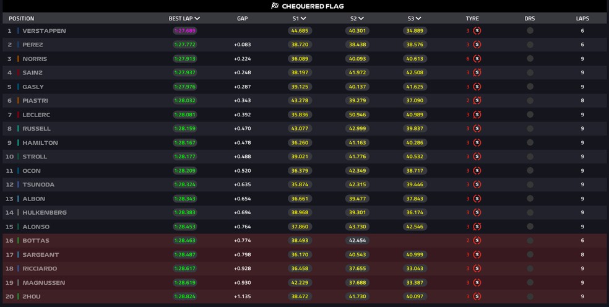Image resolution: width=609 pixels, height=307 pixels.
Task: Click Sainz's soft tyre icon
Action: [x=477, y=72]
